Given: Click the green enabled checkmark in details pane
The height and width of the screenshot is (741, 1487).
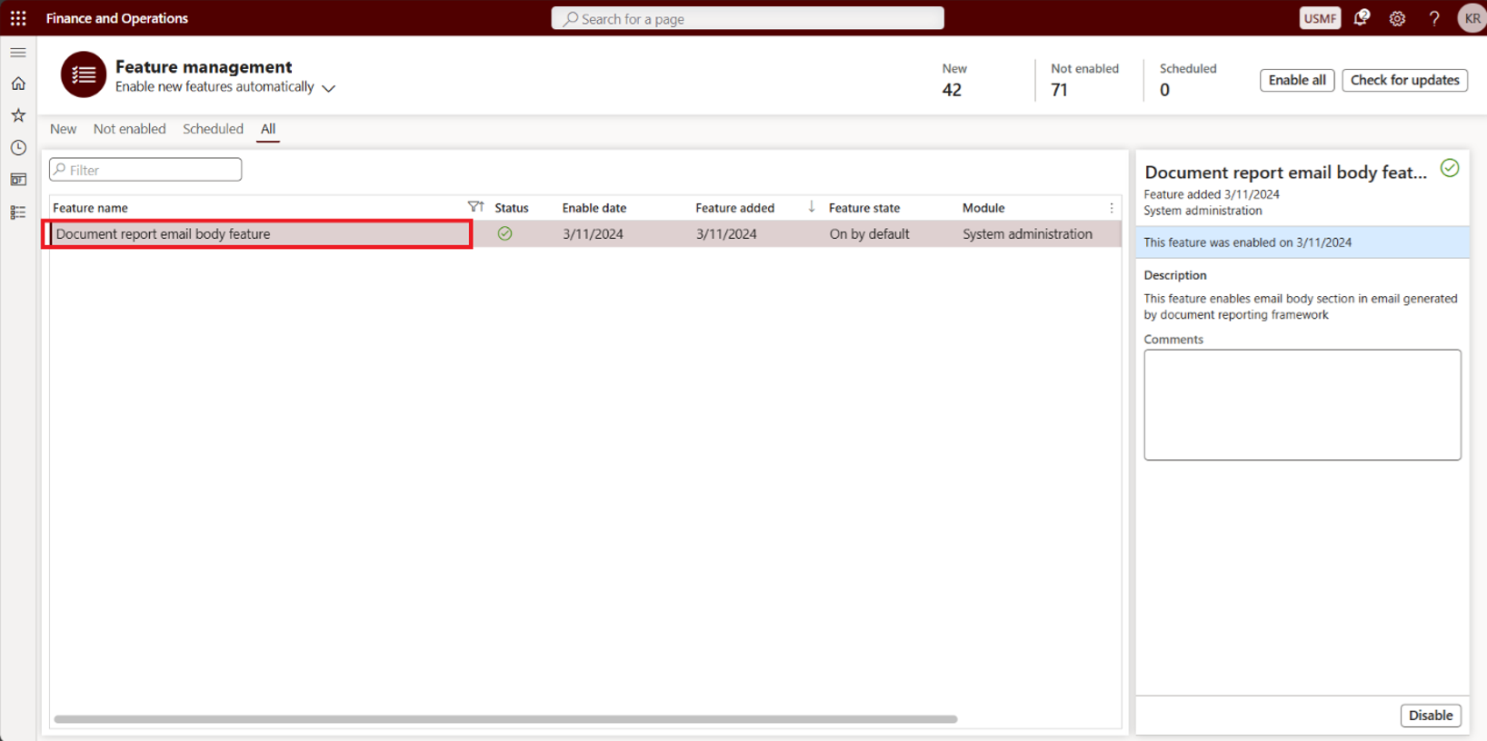Looking at the screenshot, I should pos(1450,168).
